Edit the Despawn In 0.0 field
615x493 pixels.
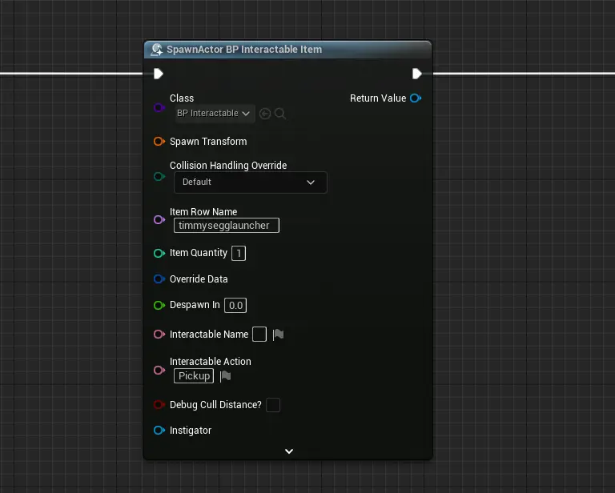[x=235, y=305]
